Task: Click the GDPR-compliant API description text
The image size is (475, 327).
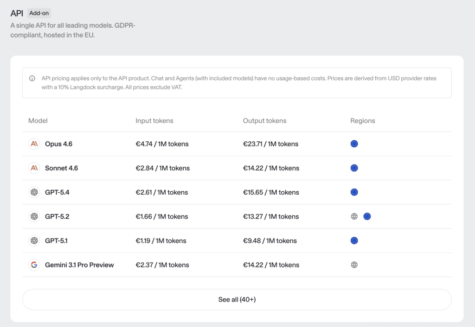Action: click(x=73, y=30)
